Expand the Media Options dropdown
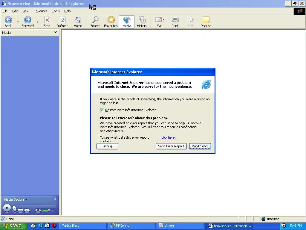Viewport: 306px width, 230px height. point(16,199)
